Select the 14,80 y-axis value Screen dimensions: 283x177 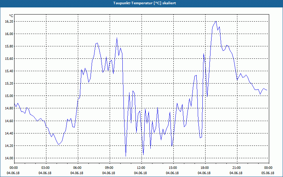point(10,108)
